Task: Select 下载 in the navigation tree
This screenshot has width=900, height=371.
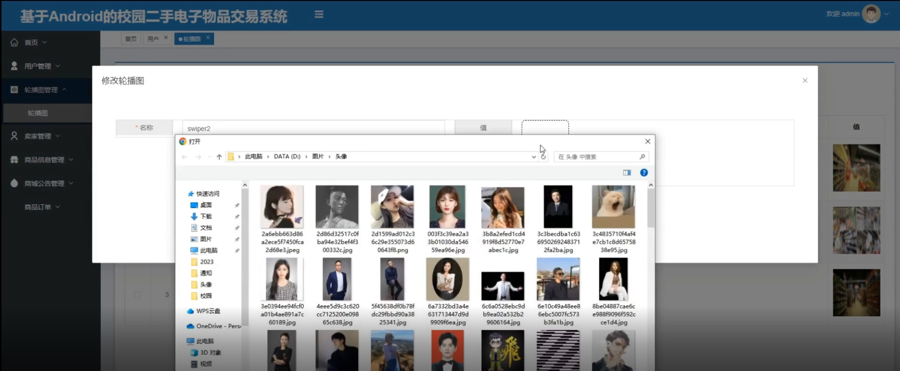Action: click(206, 216)
